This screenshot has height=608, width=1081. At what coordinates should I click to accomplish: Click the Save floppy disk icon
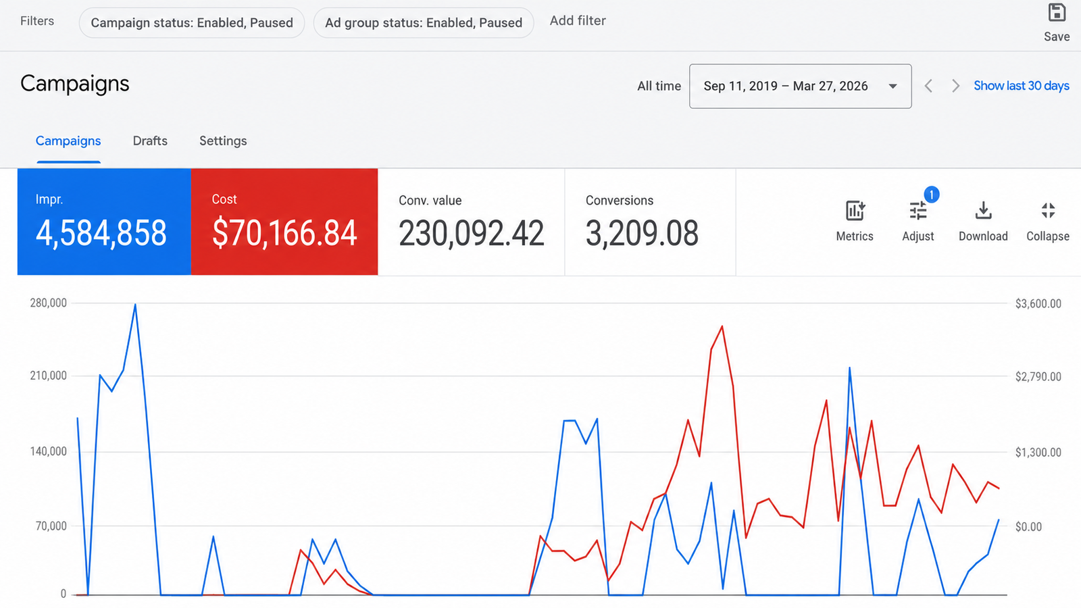(1057, 13)
